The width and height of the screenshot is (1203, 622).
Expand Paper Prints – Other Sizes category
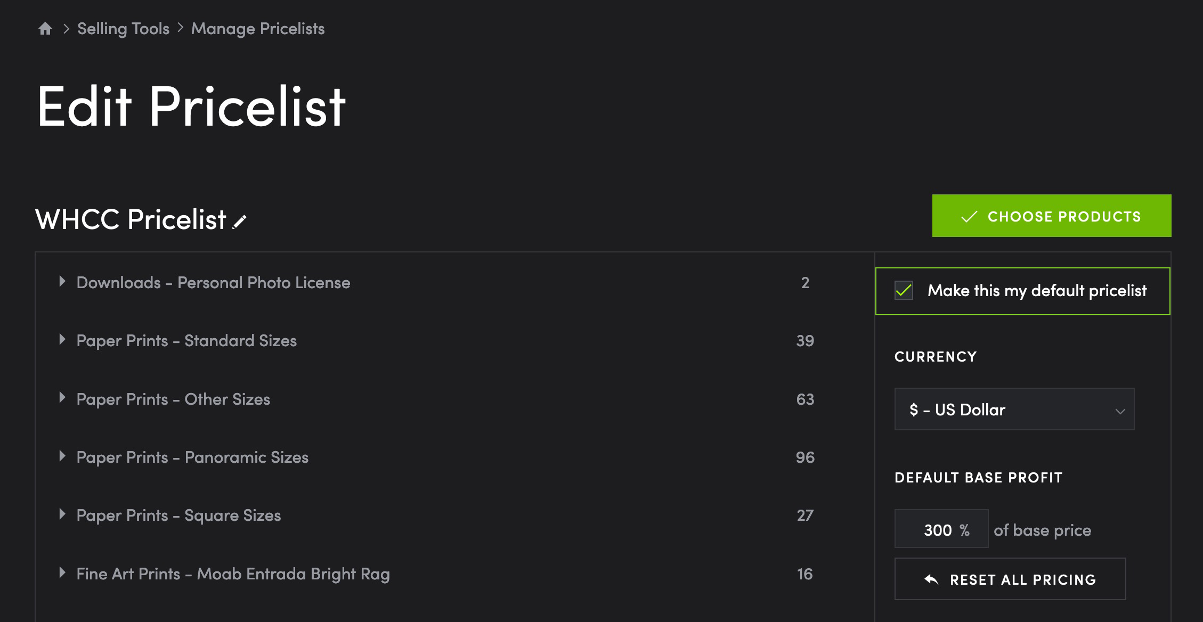point(62,398)
